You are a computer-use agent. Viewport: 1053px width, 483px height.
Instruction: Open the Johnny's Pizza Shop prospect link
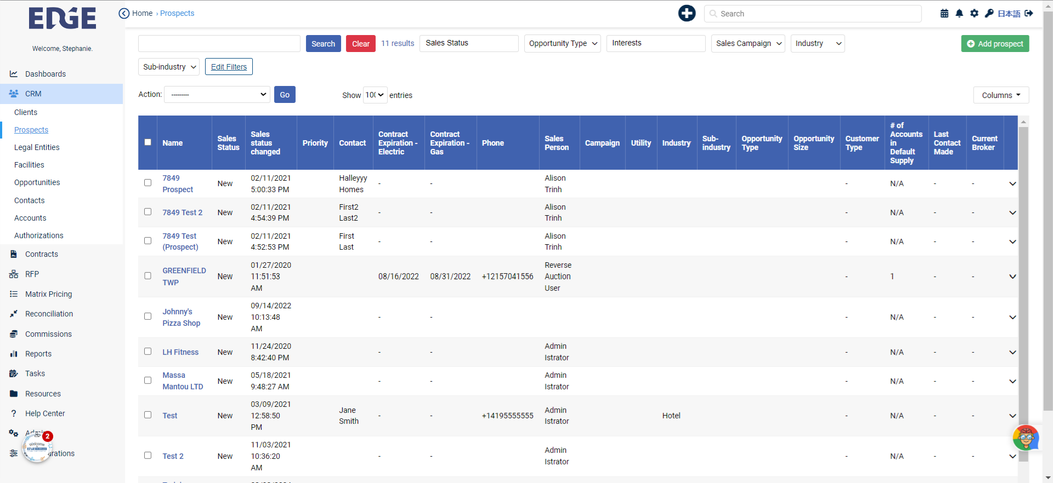click(x=182, y=317)
